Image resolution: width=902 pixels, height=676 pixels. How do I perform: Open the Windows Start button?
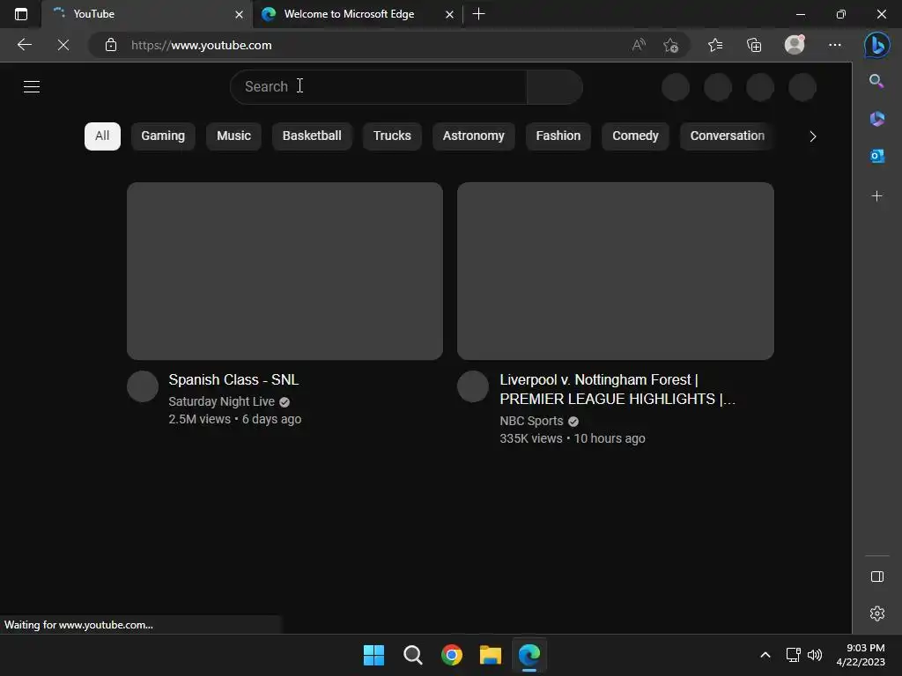373,655
